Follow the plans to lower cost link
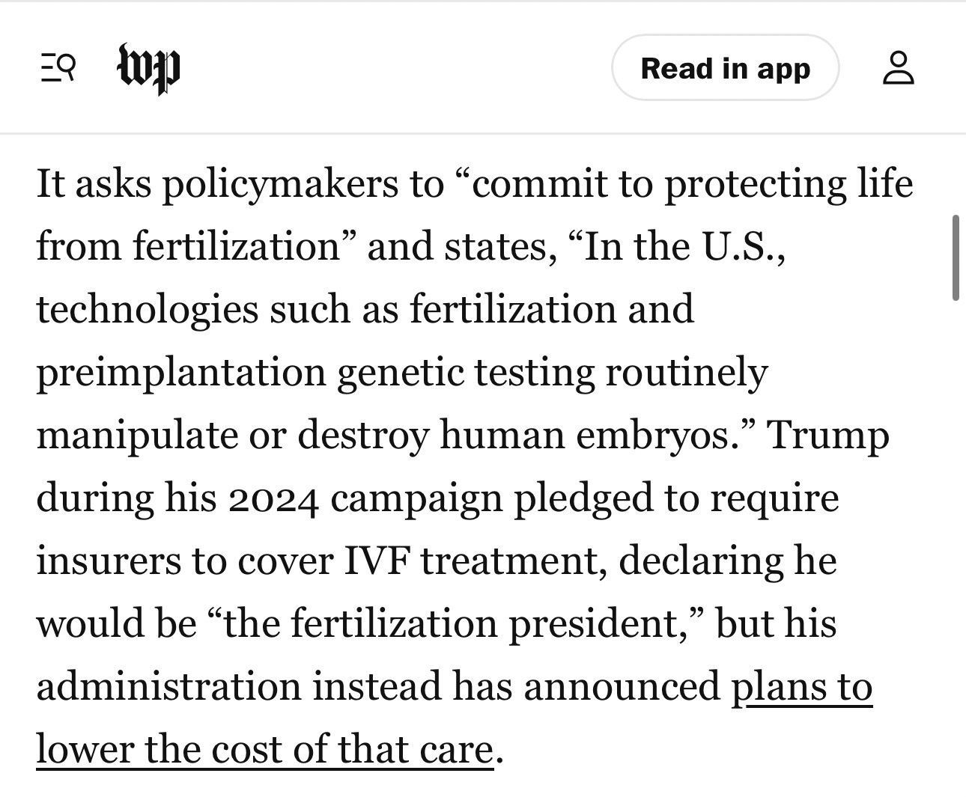 pyautogui.click(x=801, y=686)
